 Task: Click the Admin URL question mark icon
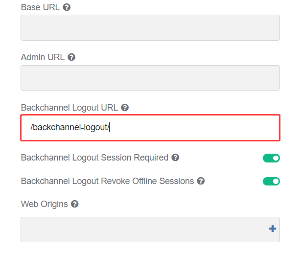coord(71,57)
